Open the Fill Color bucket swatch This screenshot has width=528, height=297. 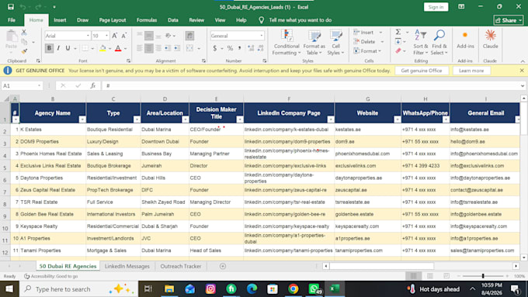(x=102, y=48)
